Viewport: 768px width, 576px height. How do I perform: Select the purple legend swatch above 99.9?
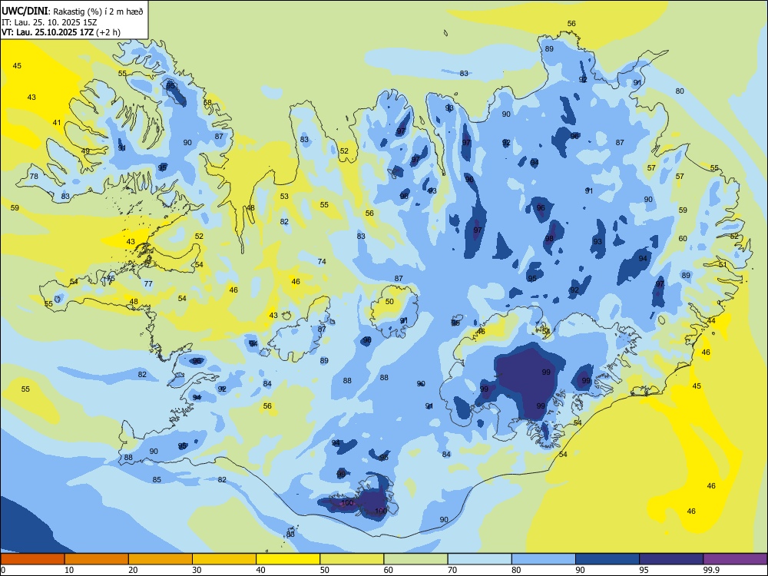click(x=735, y=559)
